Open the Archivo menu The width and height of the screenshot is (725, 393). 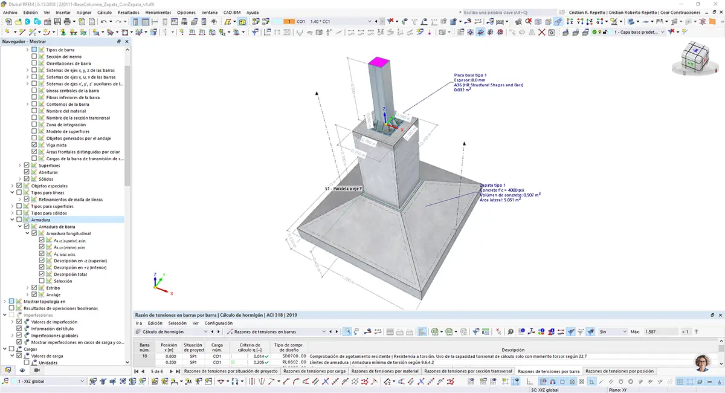point(10,12)
